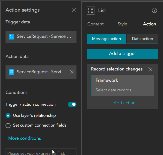
Task: Click the Add a trigger button
Action: tap(122, 54)
